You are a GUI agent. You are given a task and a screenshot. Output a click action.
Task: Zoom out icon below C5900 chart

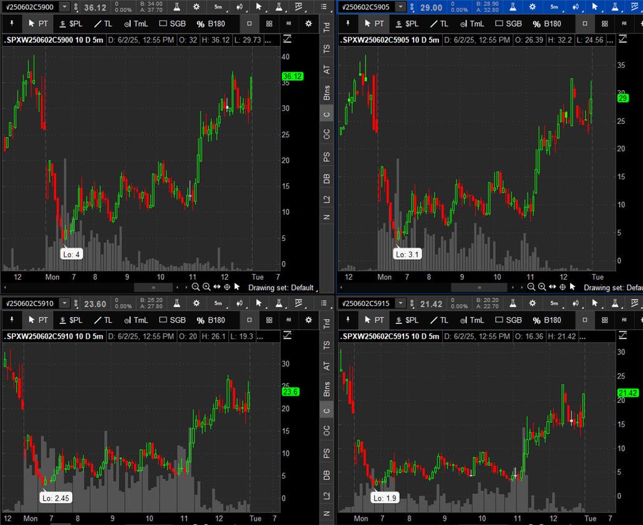point(196,287)
